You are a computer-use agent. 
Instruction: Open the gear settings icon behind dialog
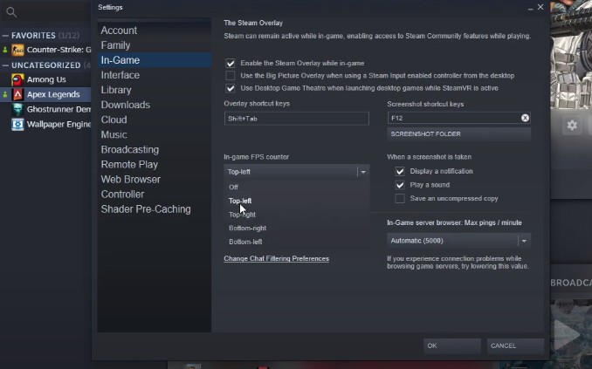[x=572, y=125]
